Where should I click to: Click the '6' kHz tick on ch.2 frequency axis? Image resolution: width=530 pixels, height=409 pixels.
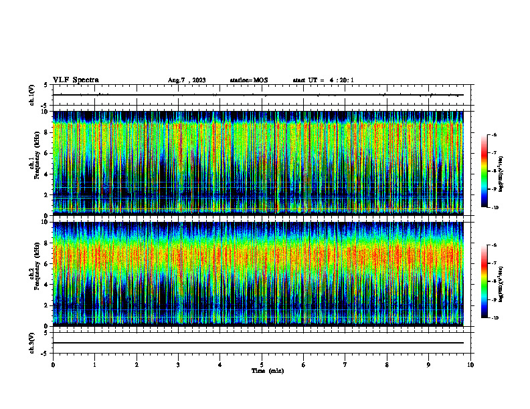[x=47, y=264]
